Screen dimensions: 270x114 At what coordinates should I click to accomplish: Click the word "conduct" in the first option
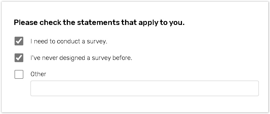(x=67, y=41)
